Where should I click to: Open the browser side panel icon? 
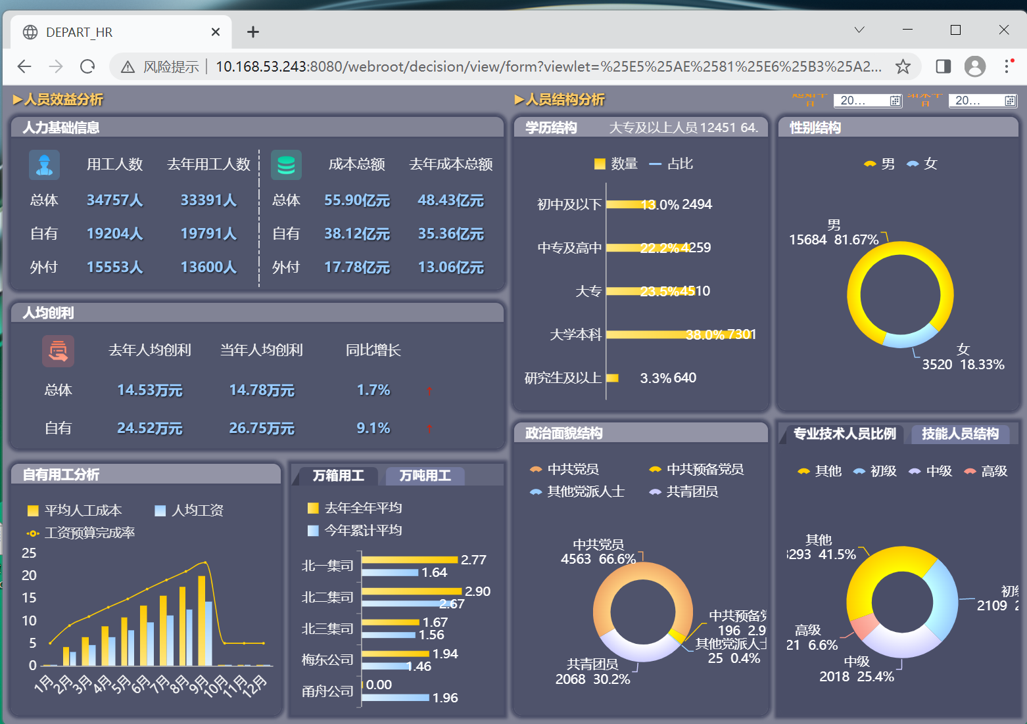943,66
